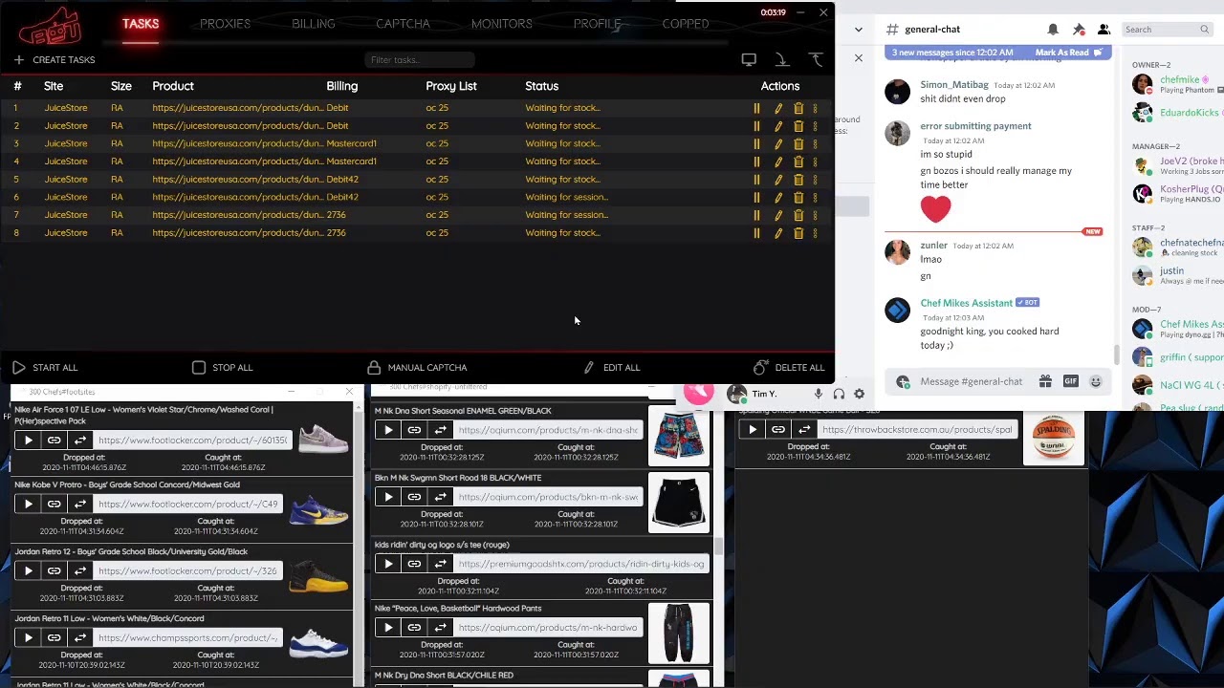The width and height of the screenshot is (1224, 688).
Task: Click STOP ALL tasks
Action: click(x=222, y=368)
